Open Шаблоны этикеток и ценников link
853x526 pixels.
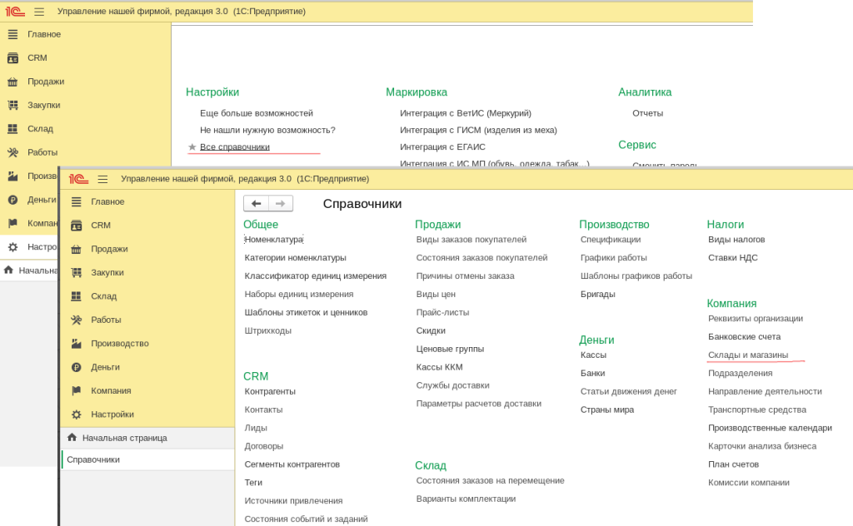(x=306, y=312)
